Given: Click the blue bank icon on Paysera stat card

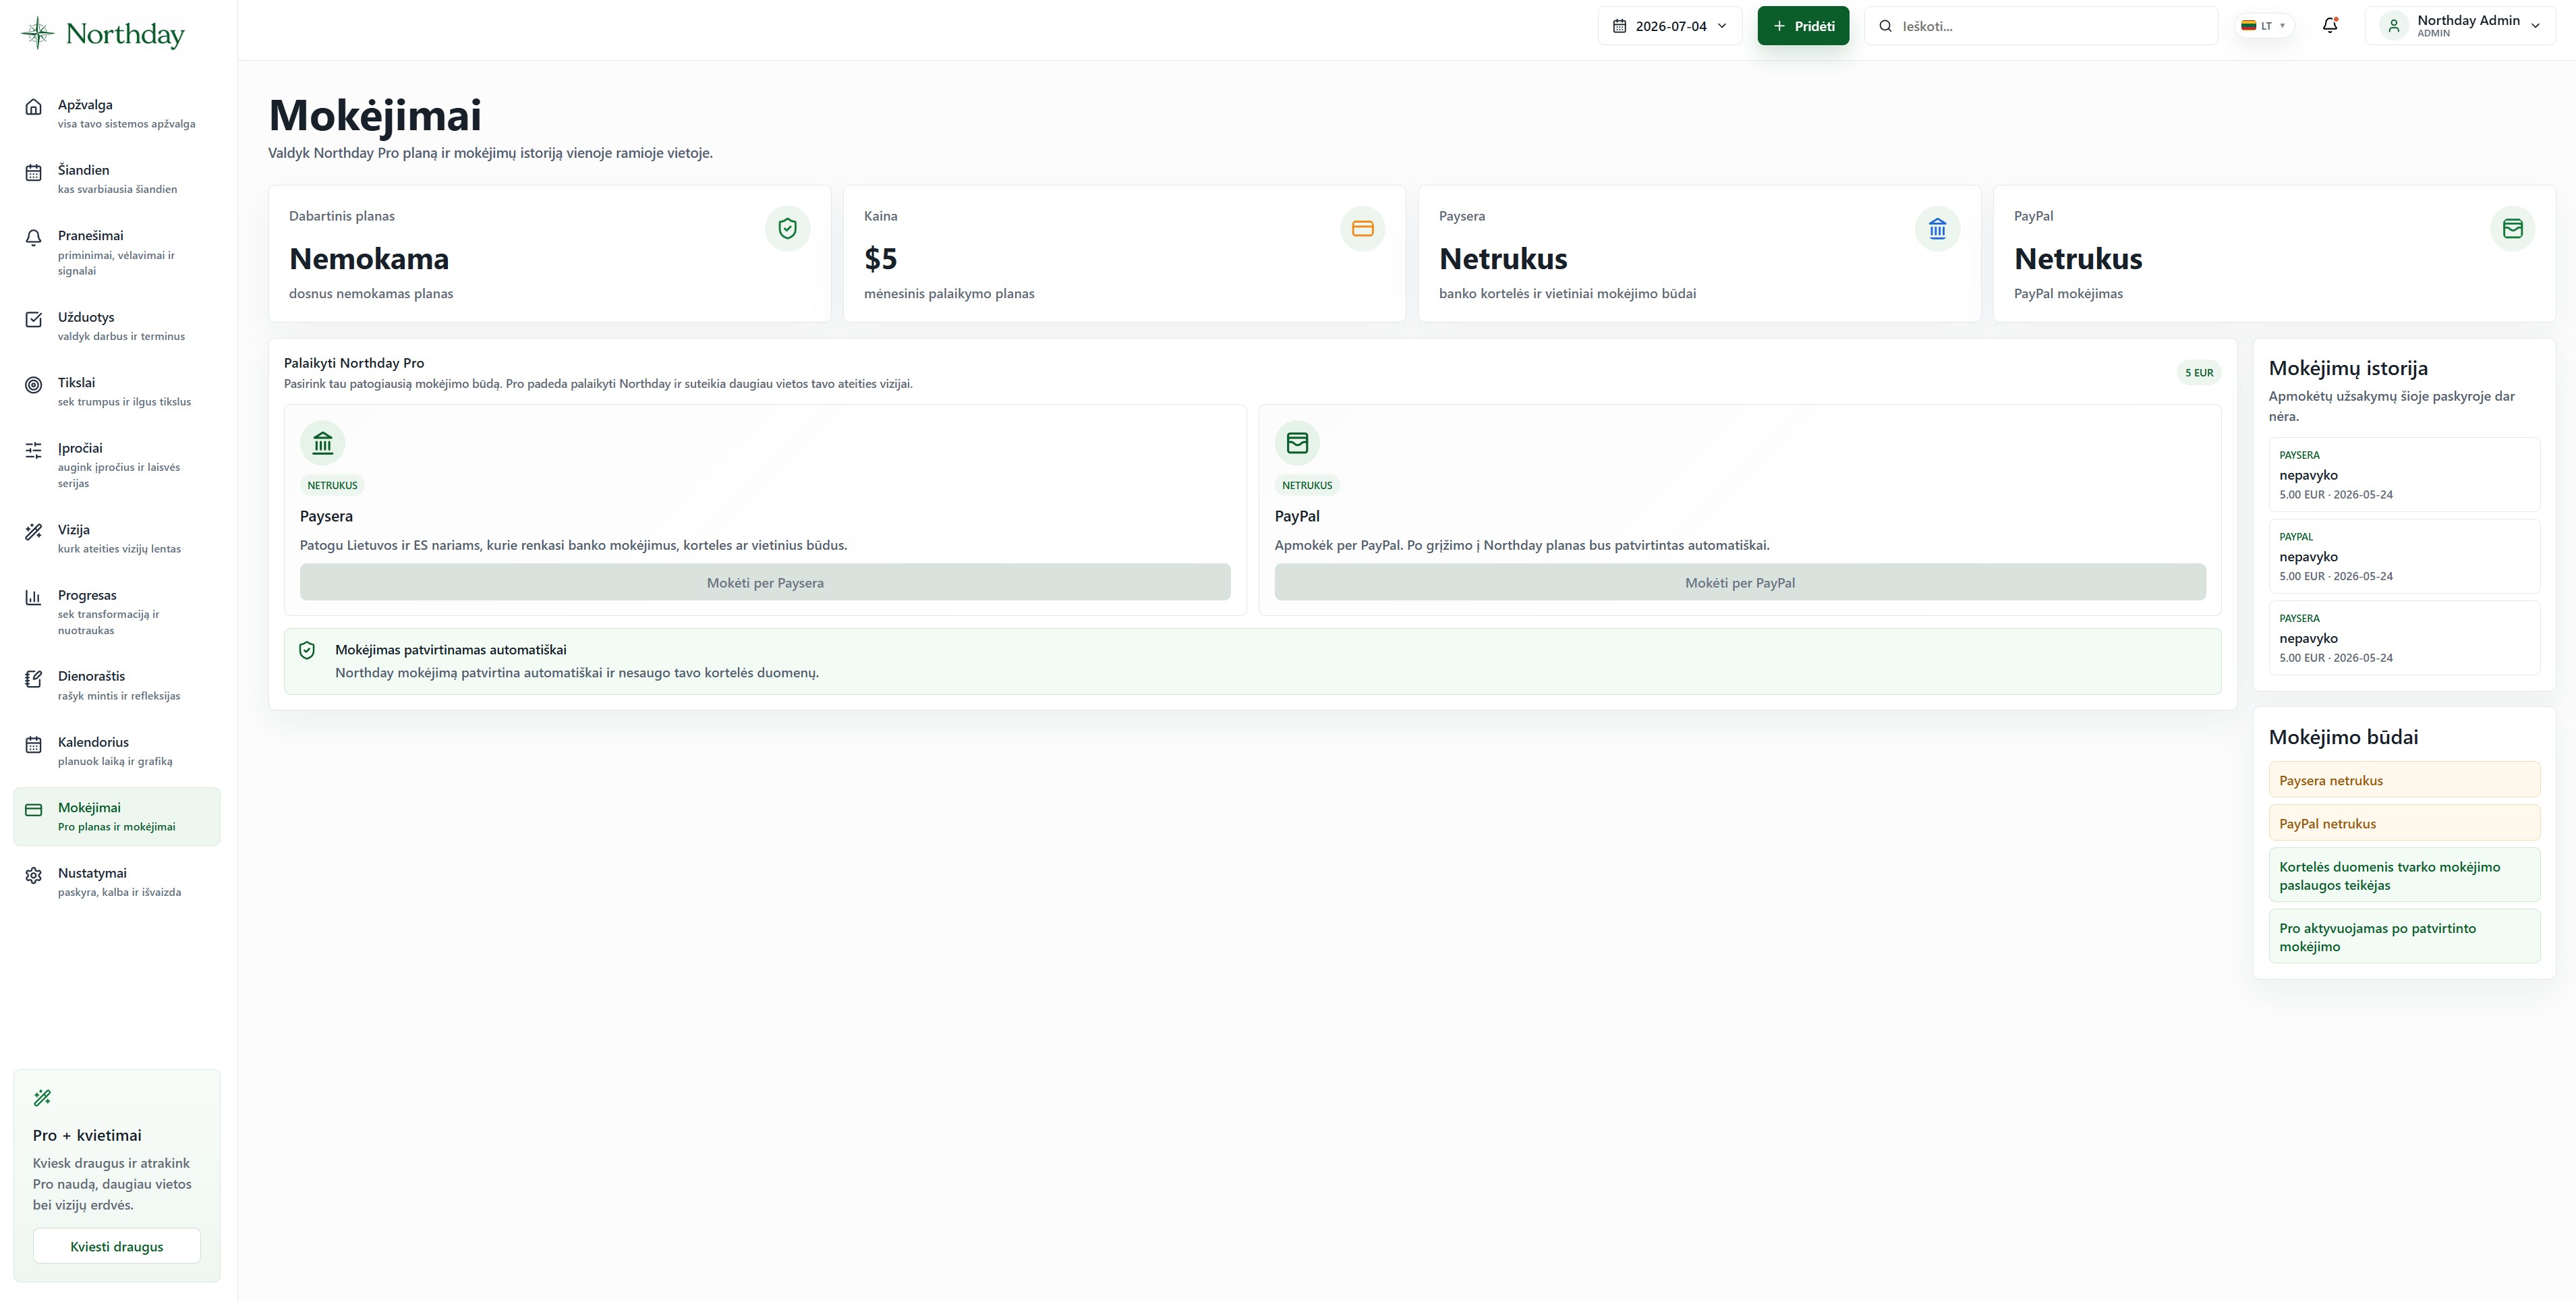Looking at the screenshot, I should 1937,229.
